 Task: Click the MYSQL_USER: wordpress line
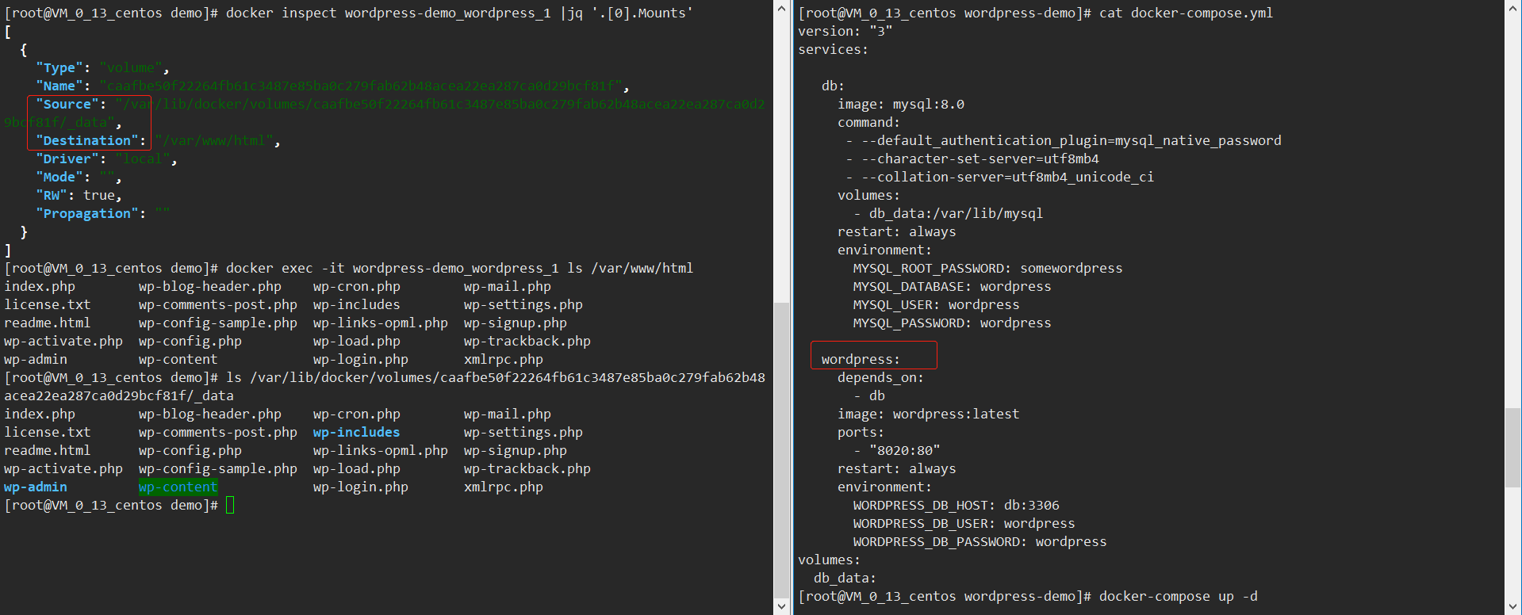point(937,304)
